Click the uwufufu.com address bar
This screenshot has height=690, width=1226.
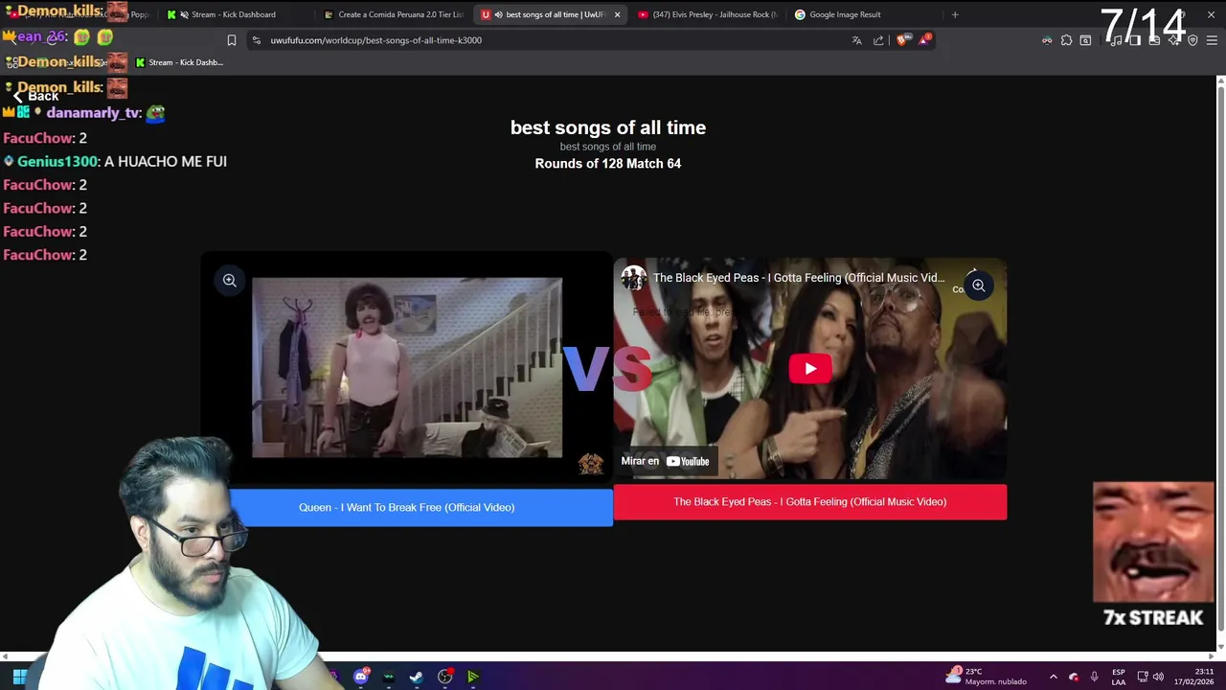pos(556,40)
